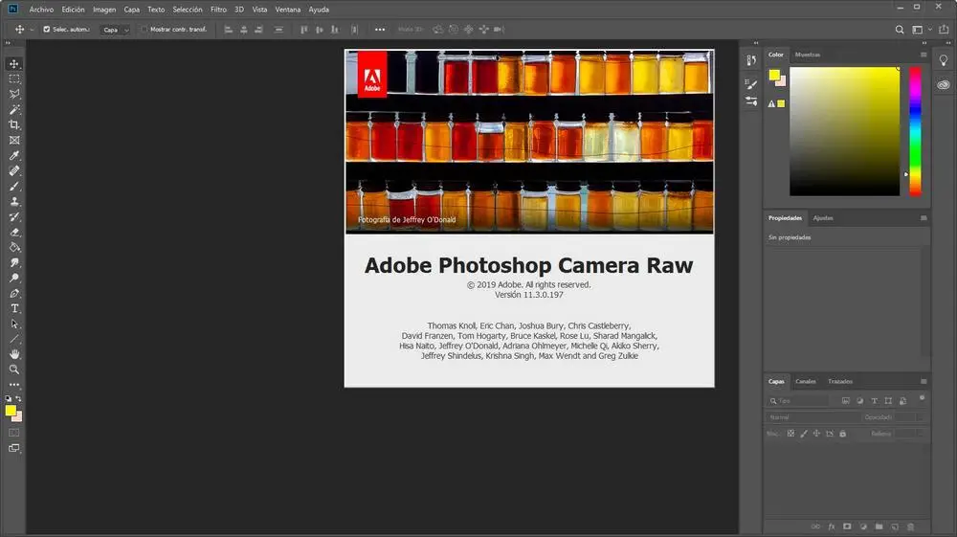
Task: Open the Filtro menu
Action: [218, 9]
